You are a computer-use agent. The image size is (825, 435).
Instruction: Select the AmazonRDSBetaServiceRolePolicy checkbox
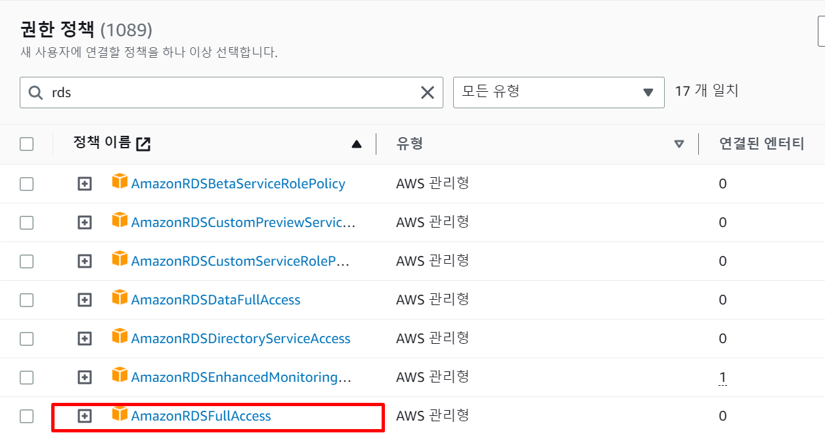(x=26, y=184)
